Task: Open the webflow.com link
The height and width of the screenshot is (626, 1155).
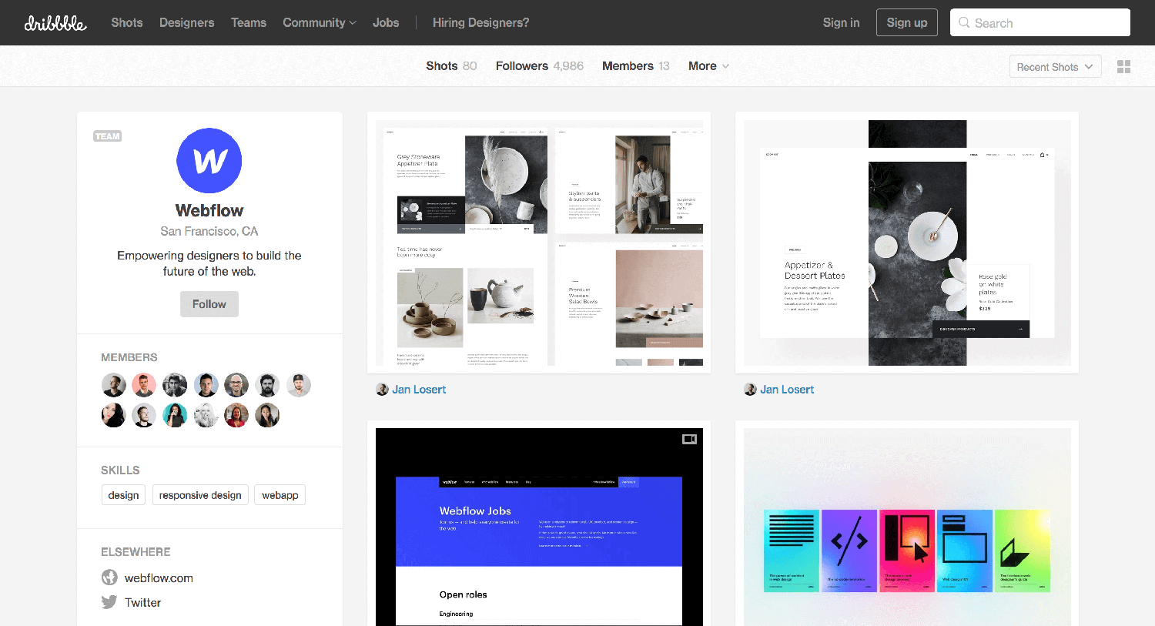Action: [159, 578]
